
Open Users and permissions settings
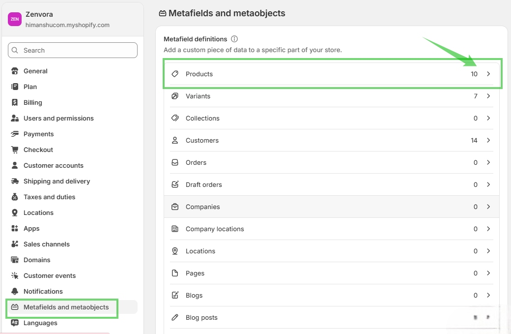click(58, 118)
